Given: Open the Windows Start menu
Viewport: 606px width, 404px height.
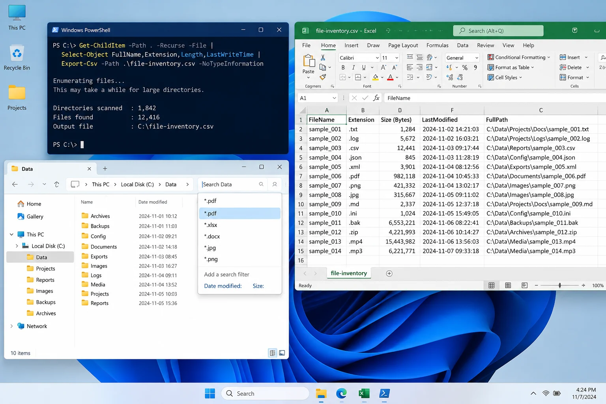Looking at the screenshot, I should pos(210,393).
